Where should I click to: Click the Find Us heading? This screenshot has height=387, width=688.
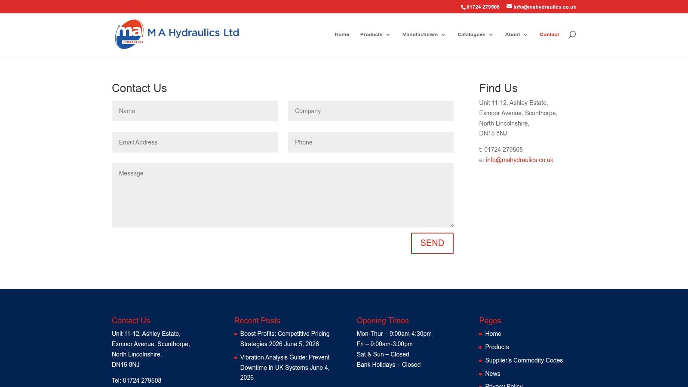tap(498, 88)
